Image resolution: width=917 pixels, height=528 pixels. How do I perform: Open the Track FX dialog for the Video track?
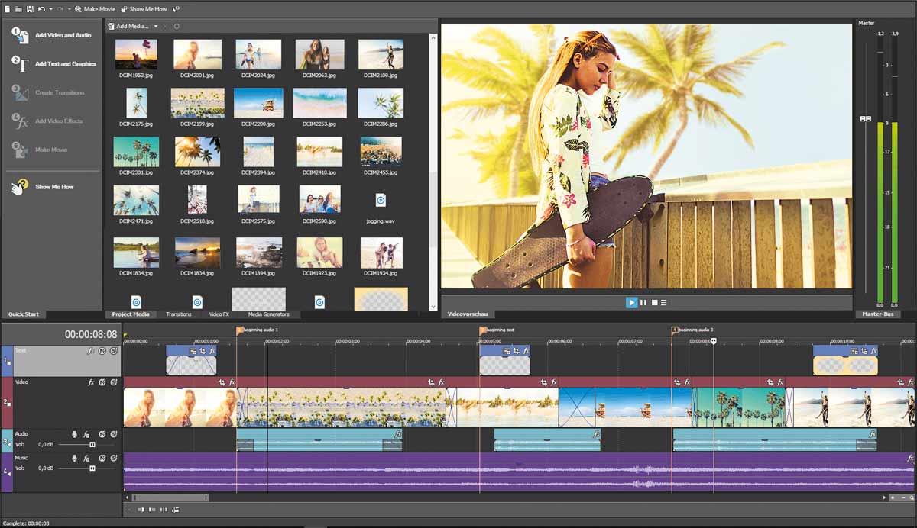91,382
